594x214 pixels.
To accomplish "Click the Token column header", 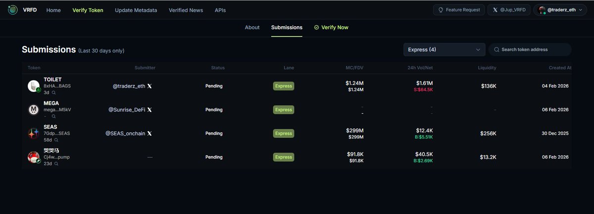I will (x=34, y=68).
